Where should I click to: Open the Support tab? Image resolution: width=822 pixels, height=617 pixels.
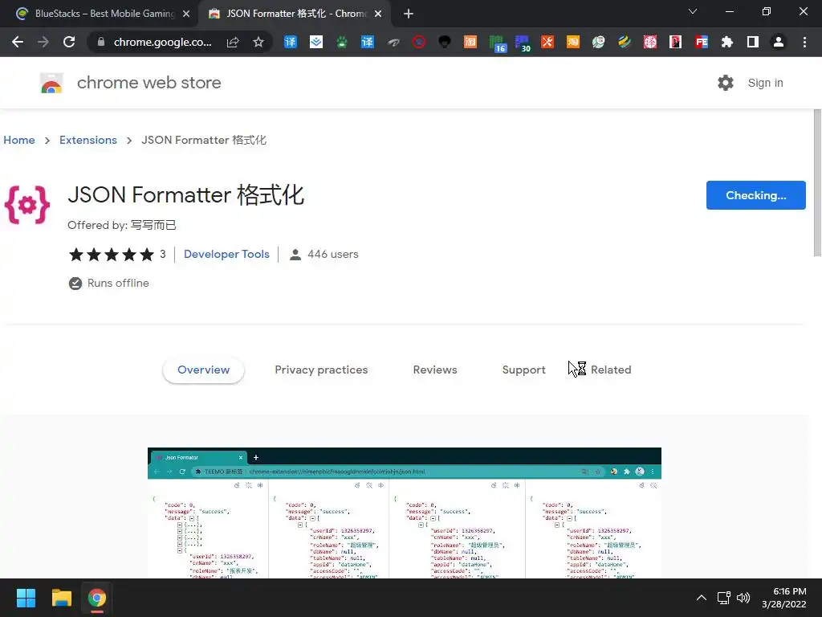click(x=523, y=370)
